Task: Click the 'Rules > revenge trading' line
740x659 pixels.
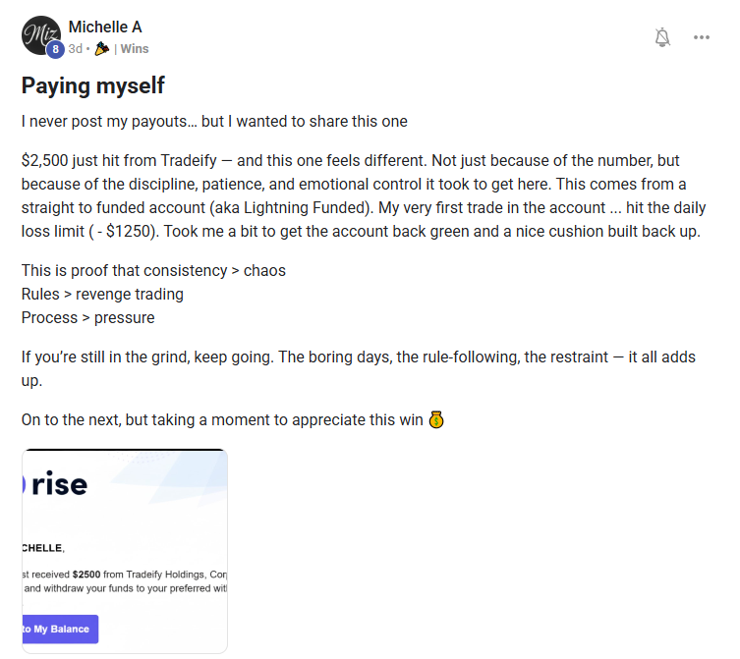Action: tap(102, 294)
